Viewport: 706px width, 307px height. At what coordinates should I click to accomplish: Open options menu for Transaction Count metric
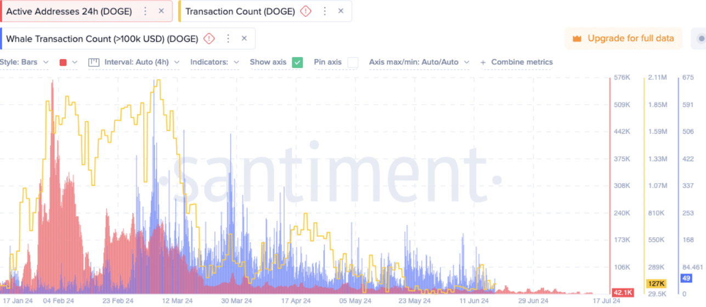coord(325,11)
